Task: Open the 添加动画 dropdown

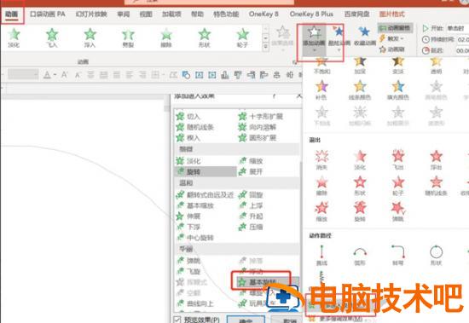Action: [x=314, y=40]
